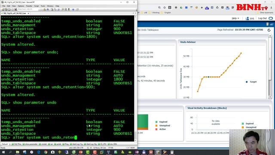Viewport: 275px width, 155px height.
Task: Open the File menu in SecureCRT
Action: pyautogui.click(x=4, y=6)
